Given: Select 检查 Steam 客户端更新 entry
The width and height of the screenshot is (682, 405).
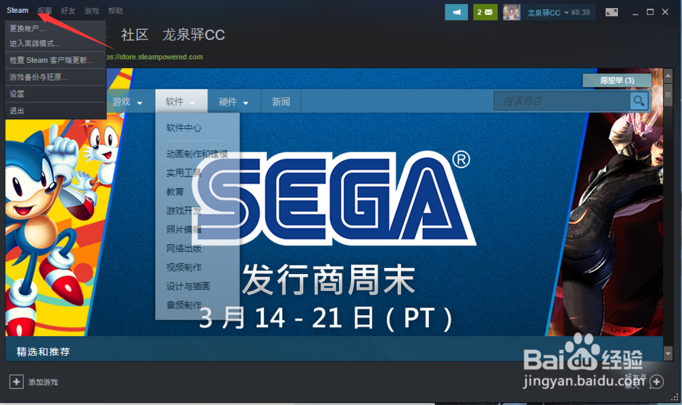Looking at the screenshot, I should point(55,60).
